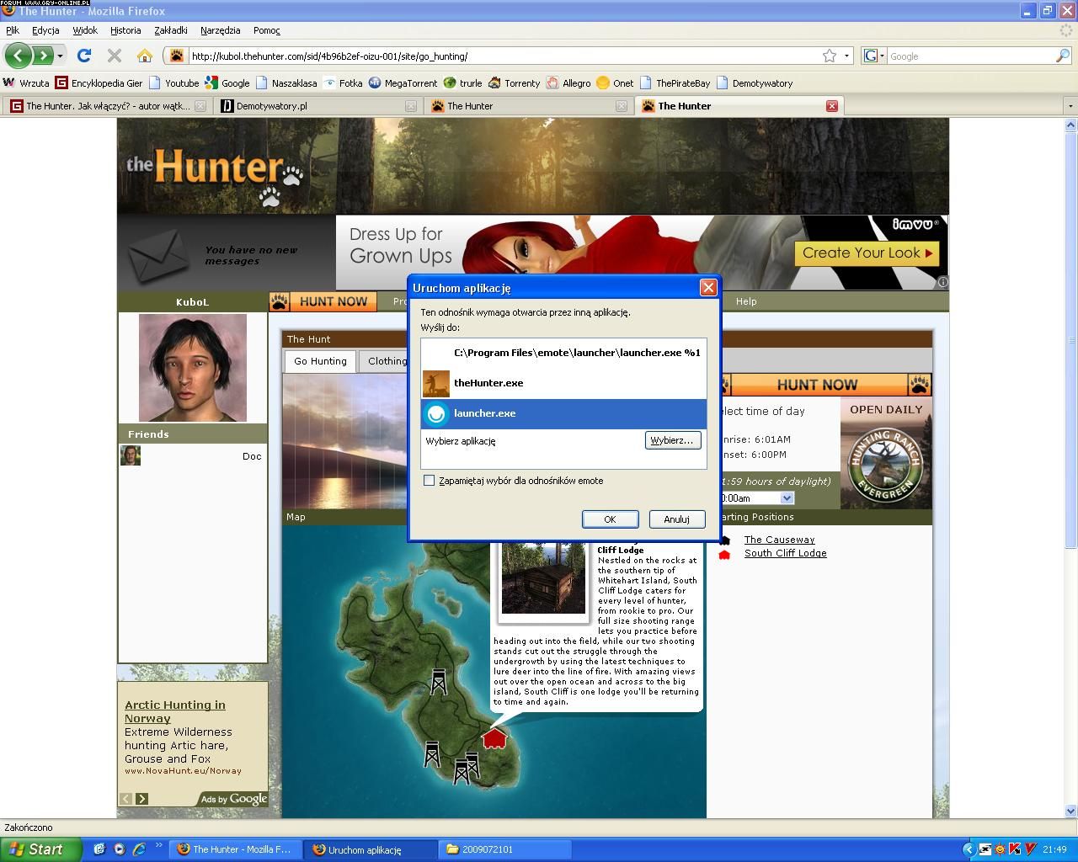The height and width of the screenshot is (862, 1078).
Task: Open the Zakładki menu
Action: click(x=170, y=30)
